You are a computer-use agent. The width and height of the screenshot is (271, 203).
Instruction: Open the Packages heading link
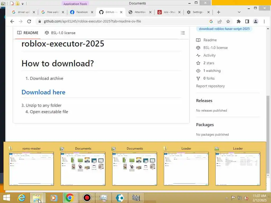tap(205, 125)
